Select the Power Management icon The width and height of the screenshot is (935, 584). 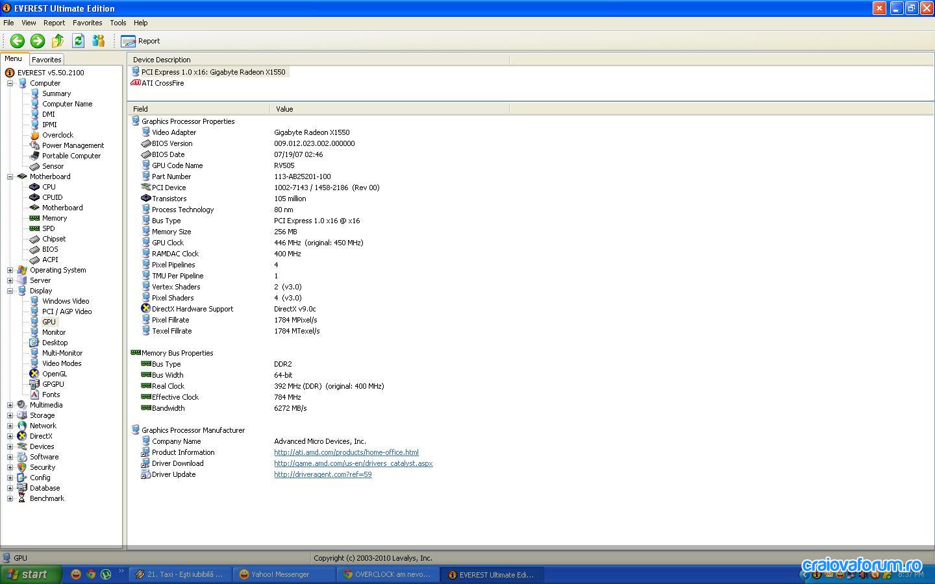point(34,145)
